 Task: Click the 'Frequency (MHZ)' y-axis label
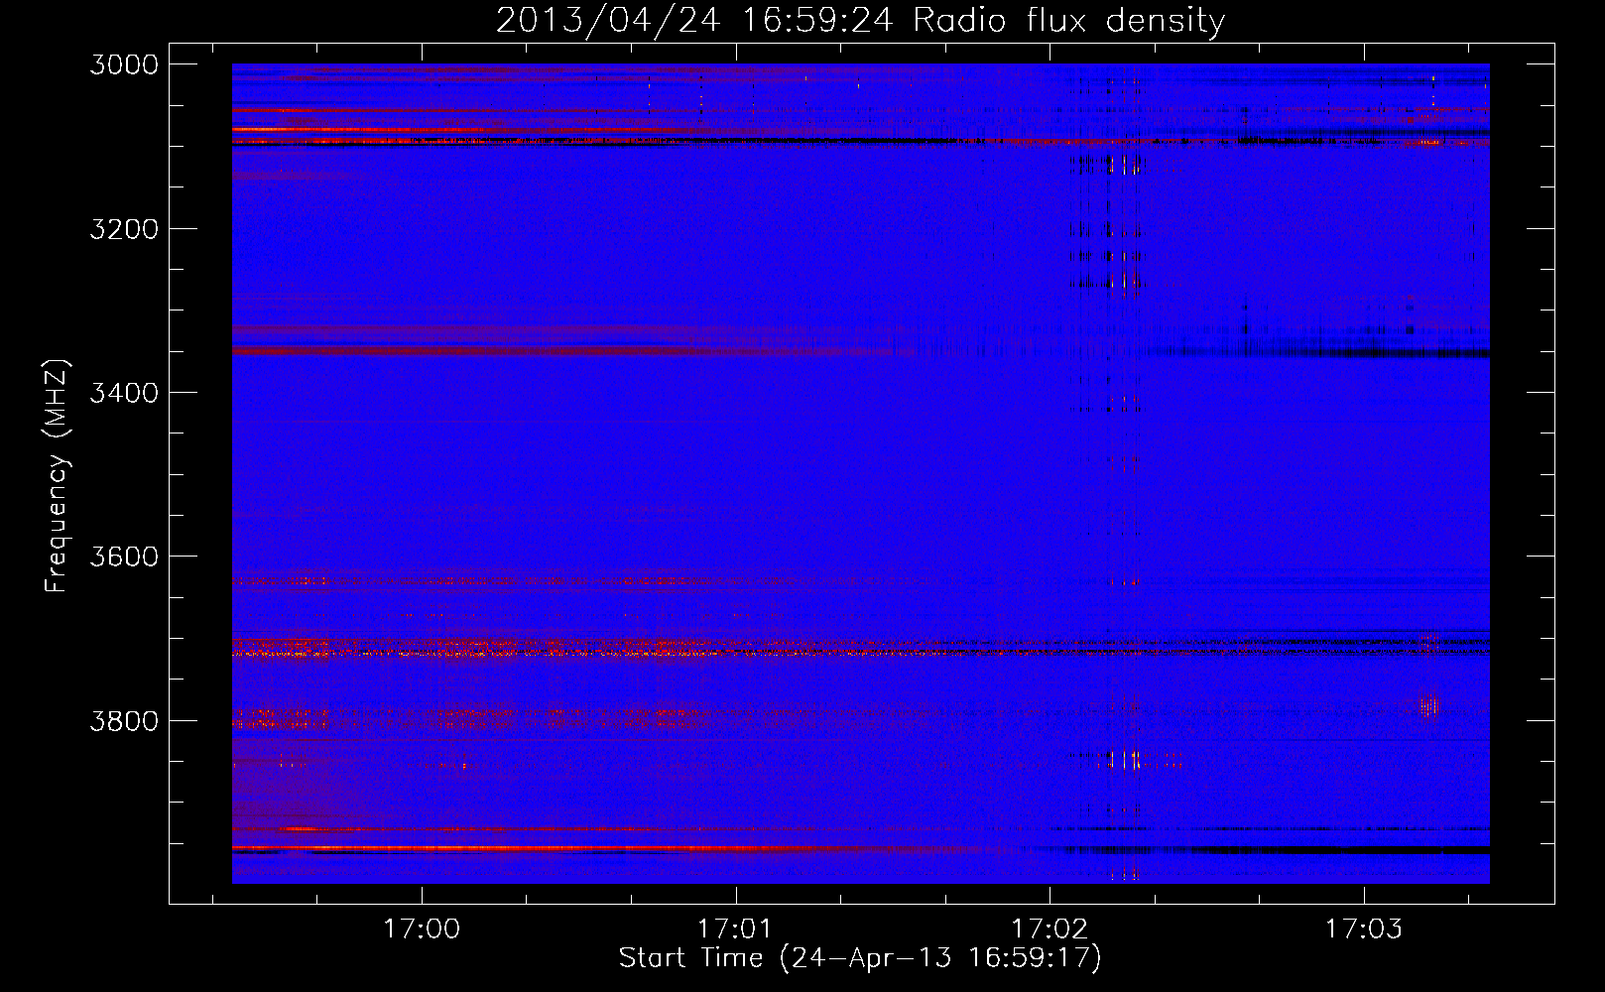point(57,476)
